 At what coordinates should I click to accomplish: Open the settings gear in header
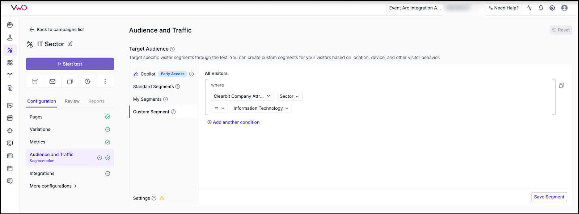552,8
